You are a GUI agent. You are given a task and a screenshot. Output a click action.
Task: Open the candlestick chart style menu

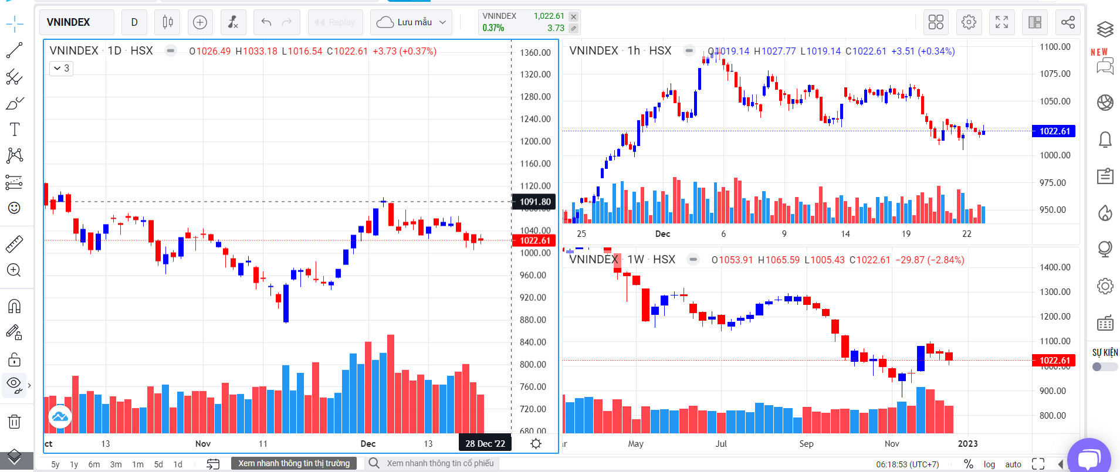pos(168,22)
